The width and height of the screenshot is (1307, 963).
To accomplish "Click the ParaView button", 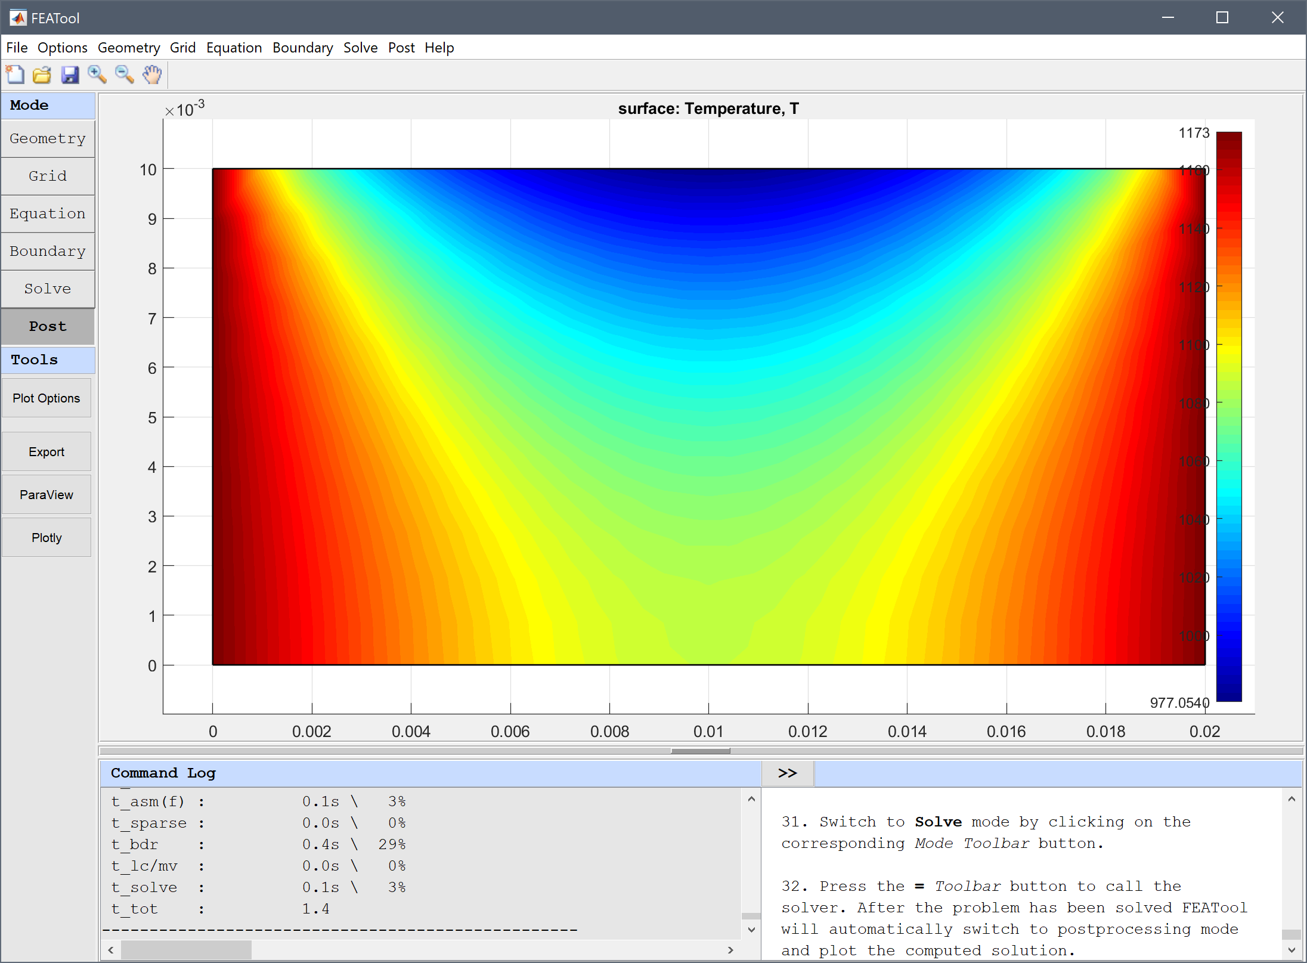I will [47, 494].
